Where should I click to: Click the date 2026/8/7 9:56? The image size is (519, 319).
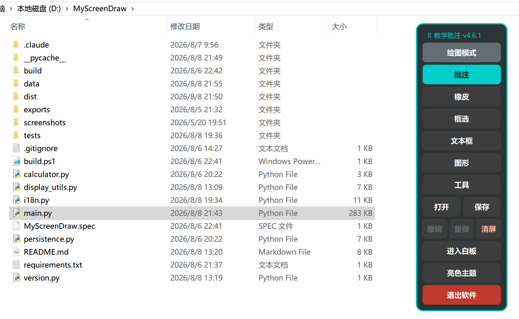coord(194,45)
